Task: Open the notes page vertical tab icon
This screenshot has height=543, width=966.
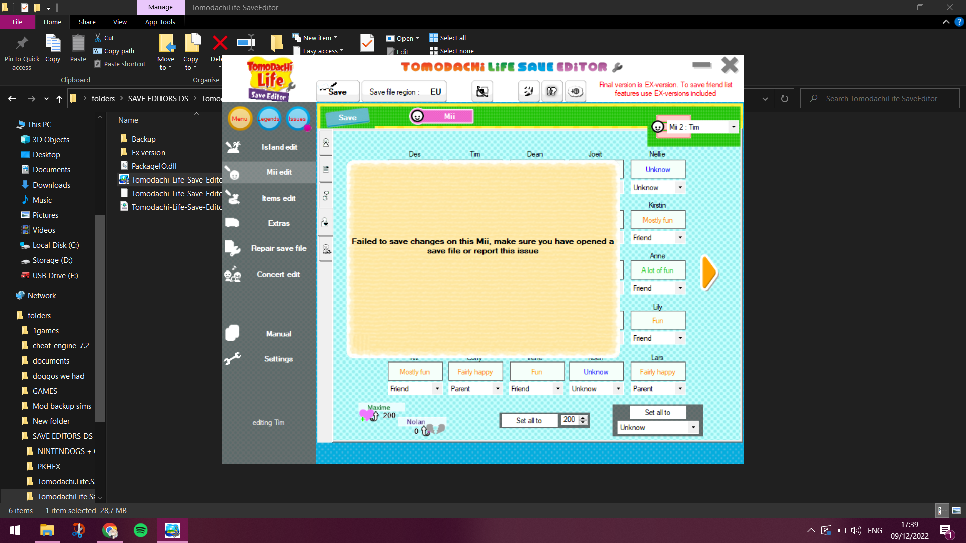Action: pyautogui.click(x=326, y=169)
